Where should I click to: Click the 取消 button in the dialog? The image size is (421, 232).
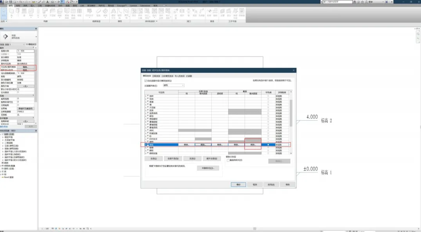[255, 185]
